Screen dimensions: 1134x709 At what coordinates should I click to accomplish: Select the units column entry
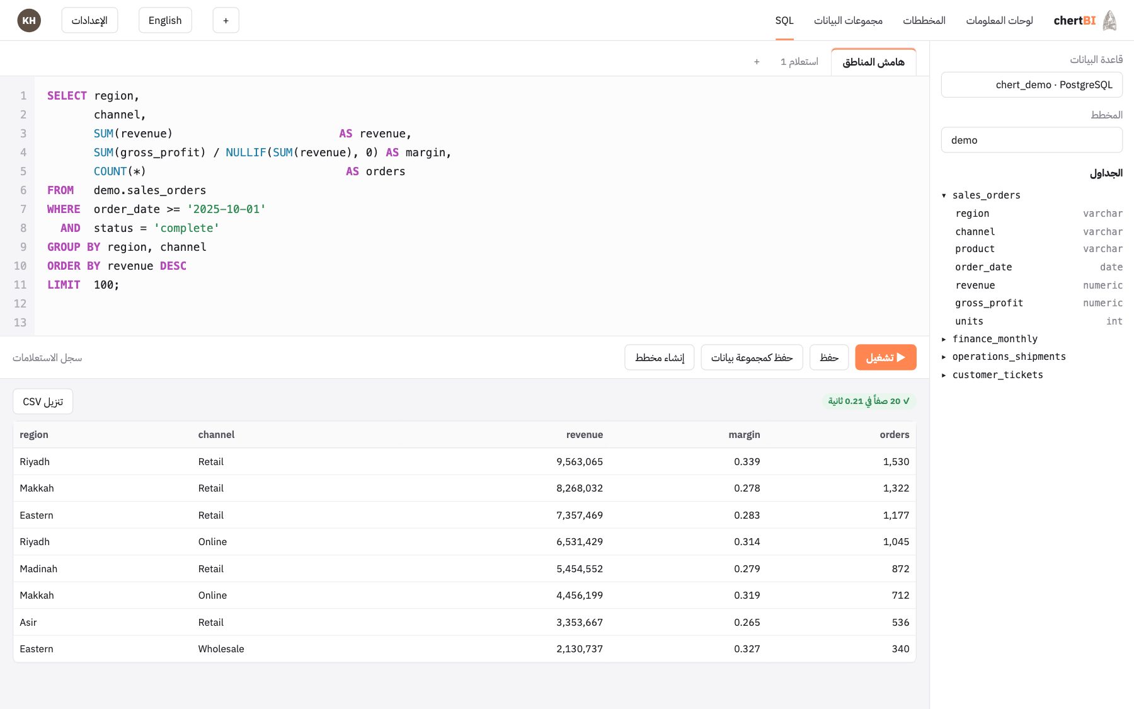coord(1038,321)
